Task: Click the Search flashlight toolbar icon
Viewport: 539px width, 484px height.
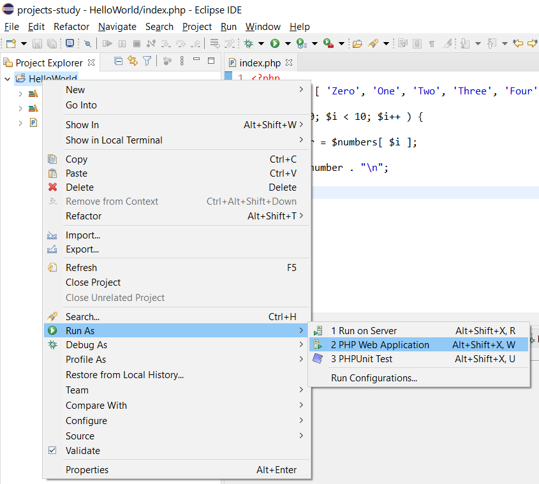Action: click(x=373, y=43)
